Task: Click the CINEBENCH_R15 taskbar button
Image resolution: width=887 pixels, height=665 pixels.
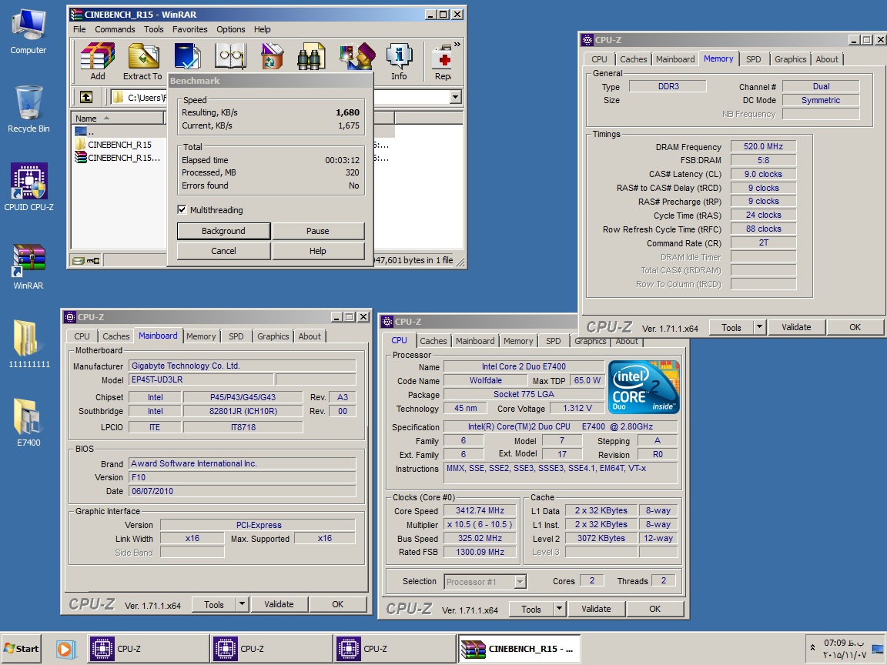Action: click(x=519, y=649)
